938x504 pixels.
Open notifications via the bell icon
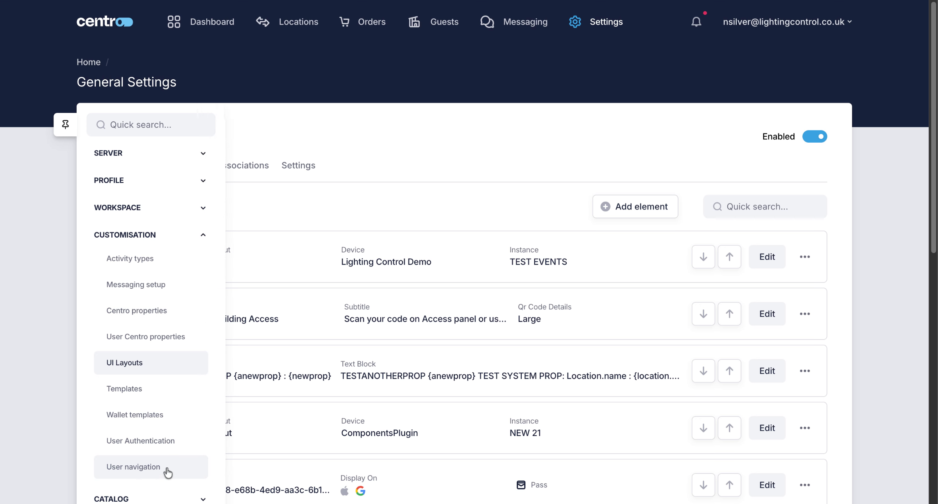coord(696,21)
